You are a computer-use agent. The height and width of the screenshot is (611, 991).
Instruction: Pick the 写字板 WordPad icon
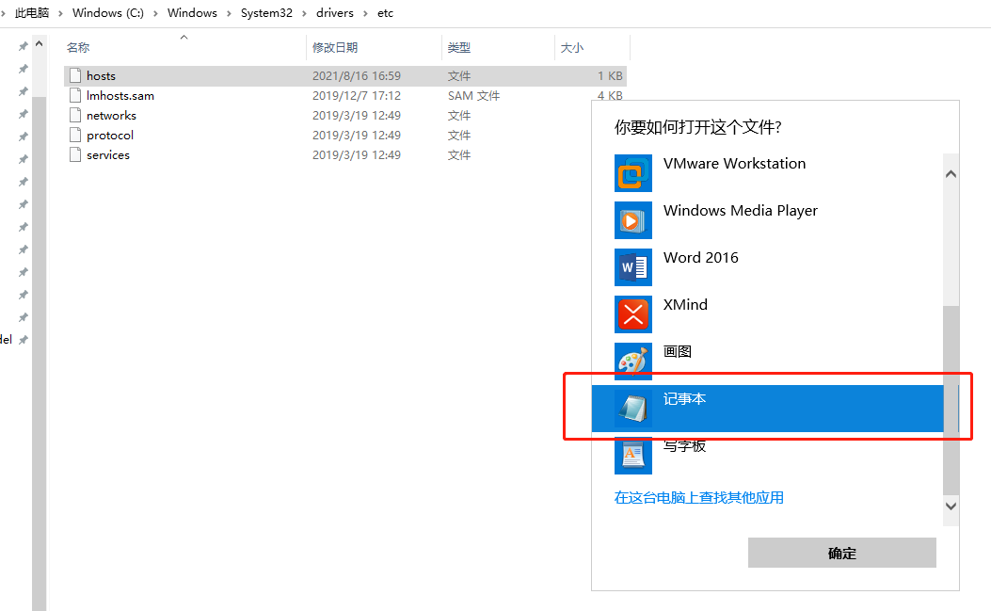(x=632, y=456)
